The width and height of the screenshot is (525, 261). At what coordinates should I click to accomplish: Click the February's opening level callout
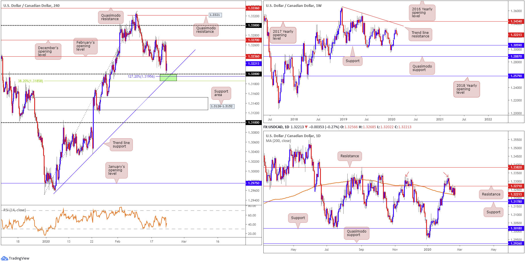[85, 46]
